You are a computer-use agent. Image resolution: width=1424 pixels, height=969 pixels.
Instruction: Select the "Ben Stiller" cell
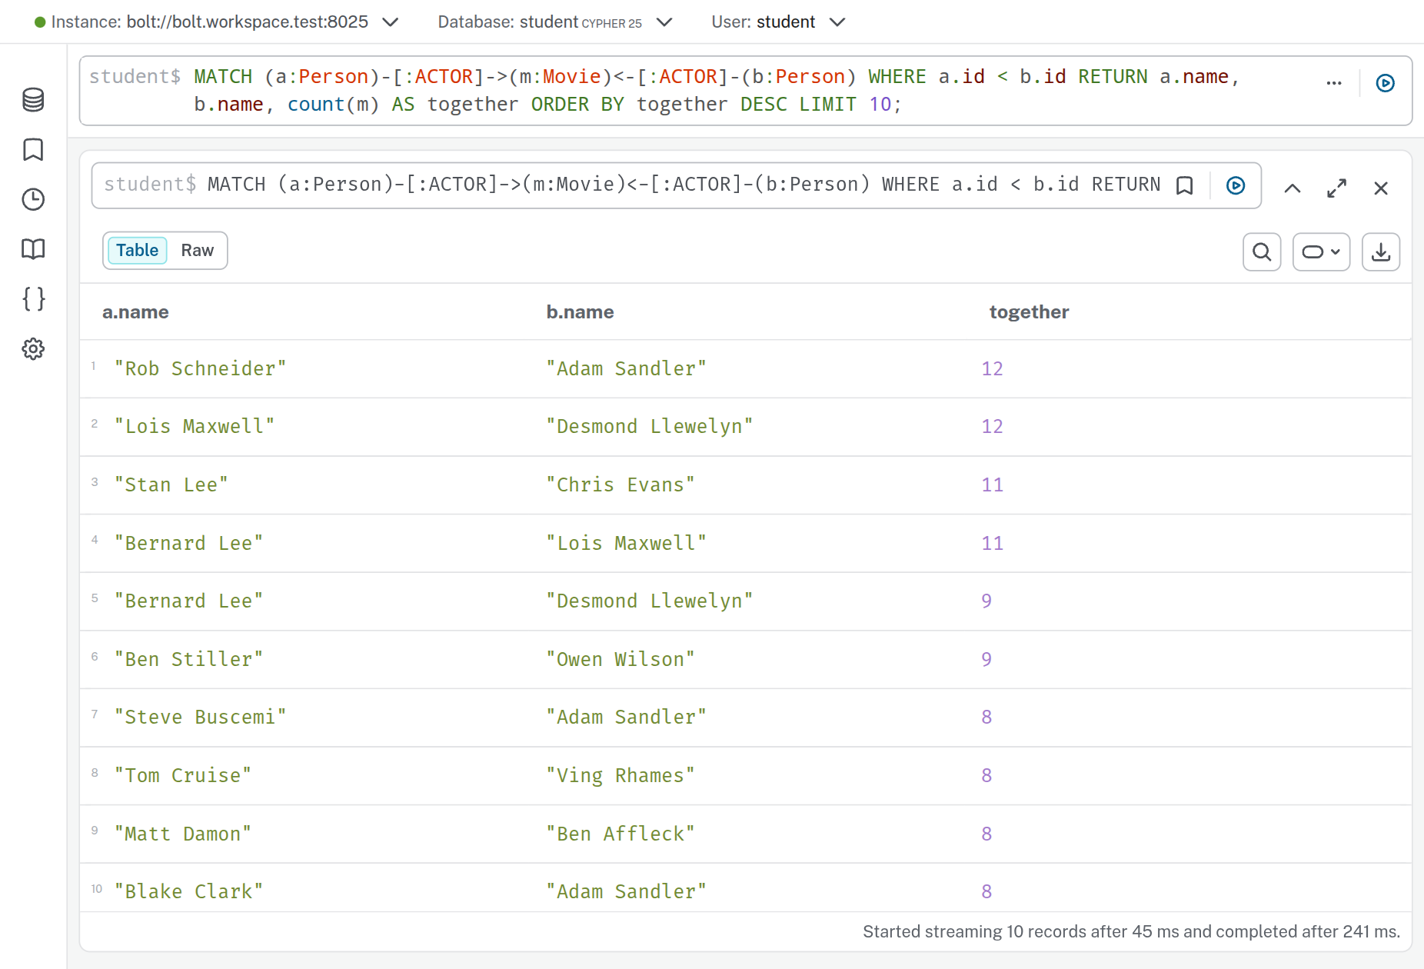click(x=188, y=660)
